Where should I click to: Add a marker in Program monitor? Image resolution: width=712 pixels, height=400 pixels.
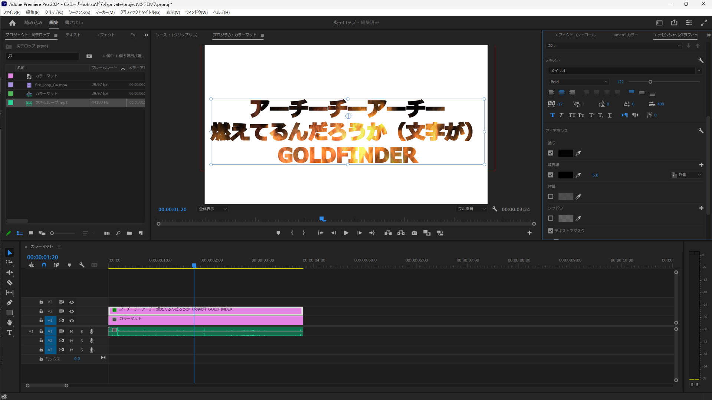[x=278, y=233]
